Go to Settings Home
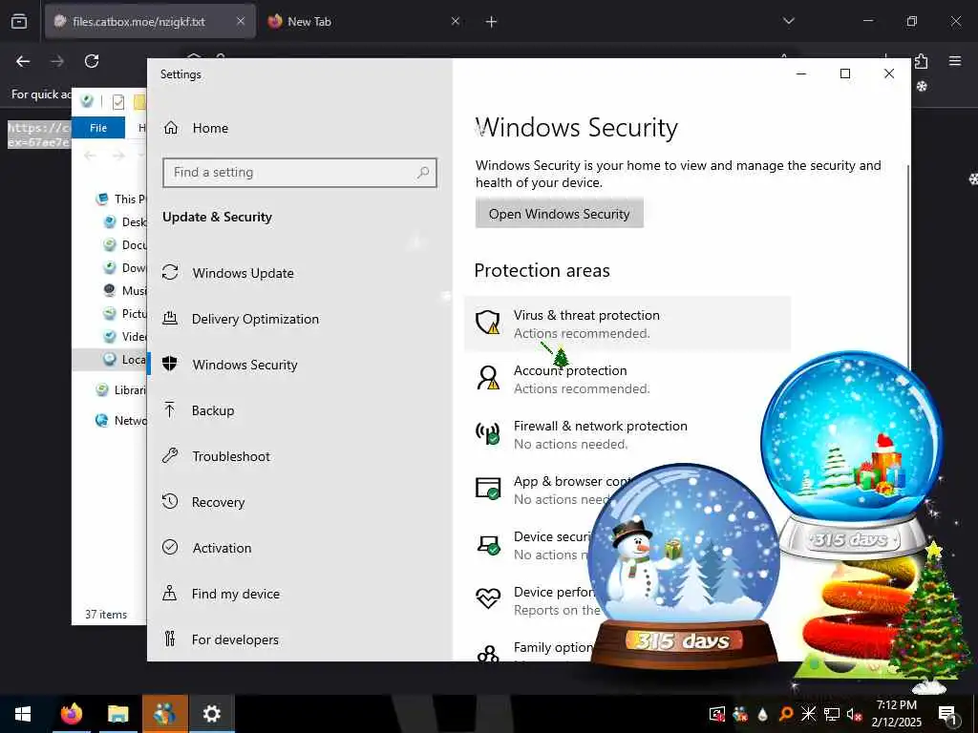978x733 pixels. pyautogui.click(x=195, y=128)
